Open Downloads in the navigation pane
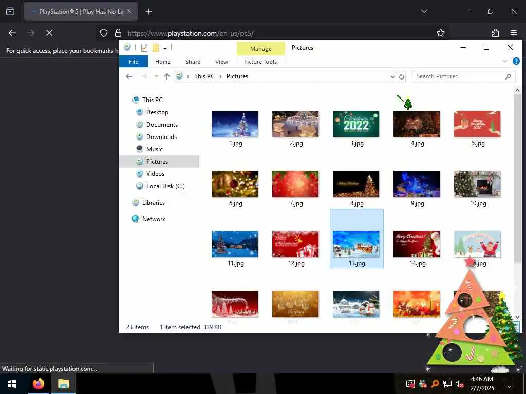The width and height of the screenshot is (526, 394). click(x=161, y=136)
